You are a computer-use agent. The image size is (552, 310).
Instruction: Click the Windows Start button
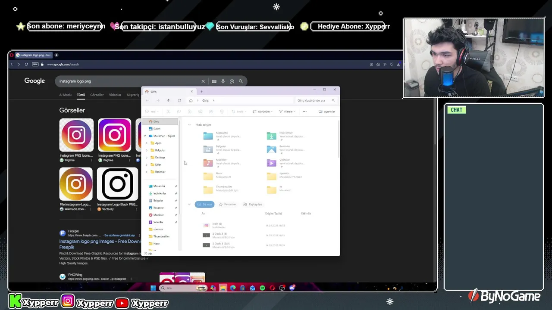coord(153,288)
